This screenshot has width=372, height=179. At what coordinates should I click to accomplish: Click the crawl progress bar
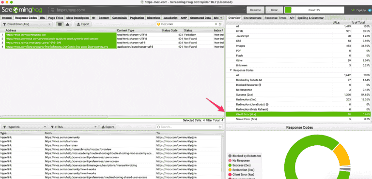point(314,10)
